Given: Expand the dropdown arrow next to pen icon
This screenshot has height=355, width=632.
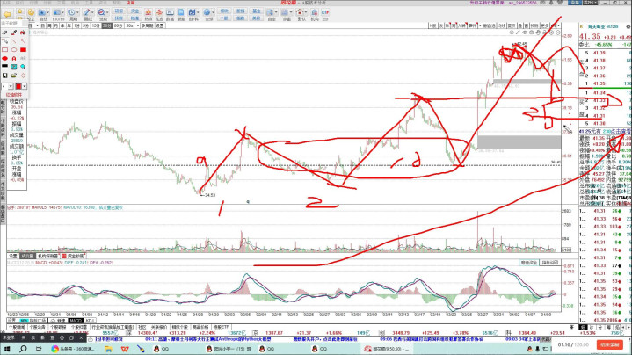Looking at the screenshot, I should 92,12.
